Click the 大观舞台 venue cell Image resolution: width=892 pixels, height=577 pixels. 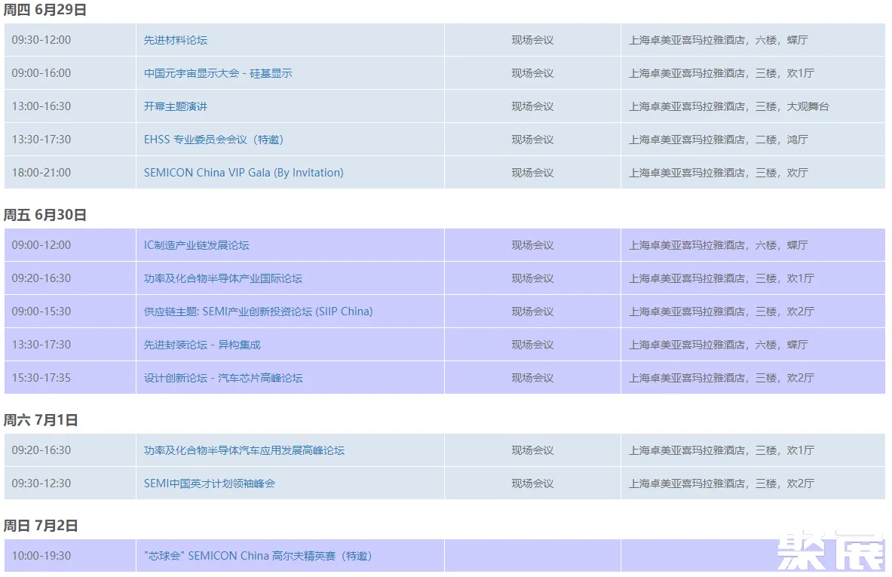pos(728,106)
